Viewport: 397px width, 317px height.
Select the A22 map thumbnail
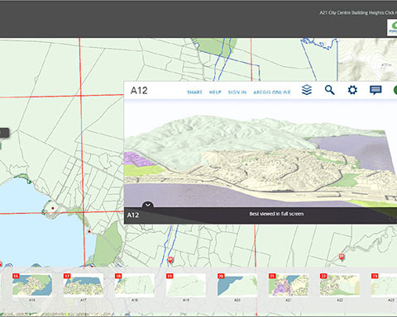340,285
